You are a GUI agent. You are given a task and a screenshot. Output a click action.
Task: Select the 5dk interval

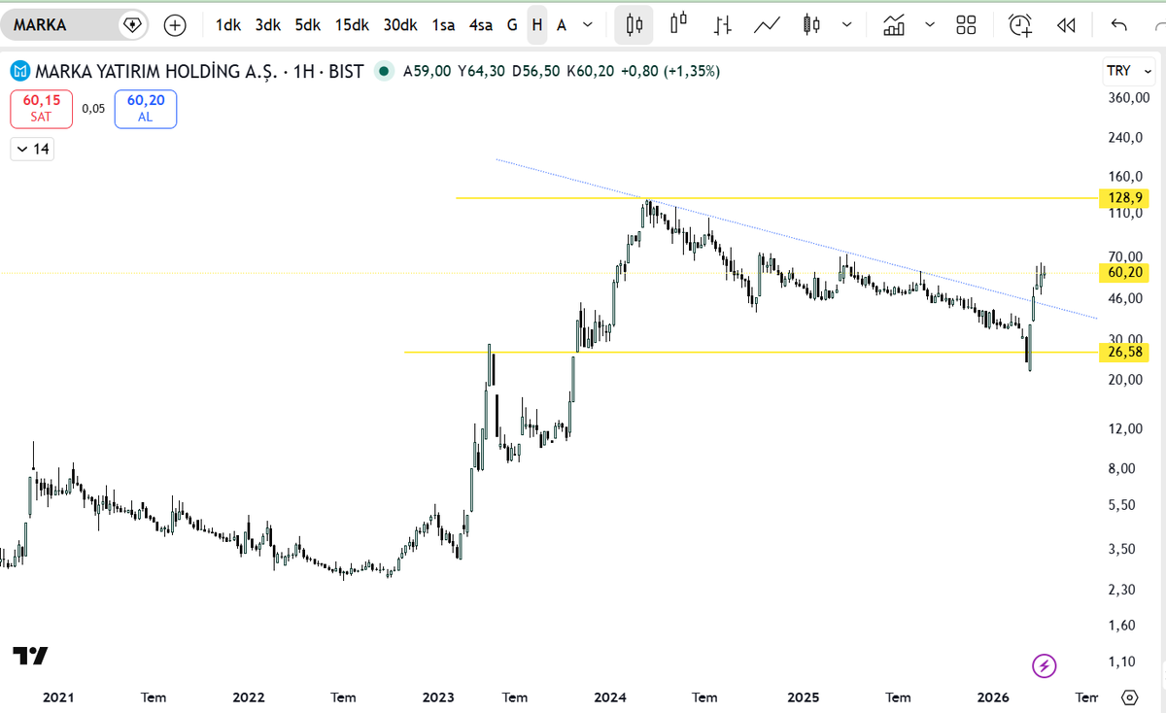[x=307, y=25]
